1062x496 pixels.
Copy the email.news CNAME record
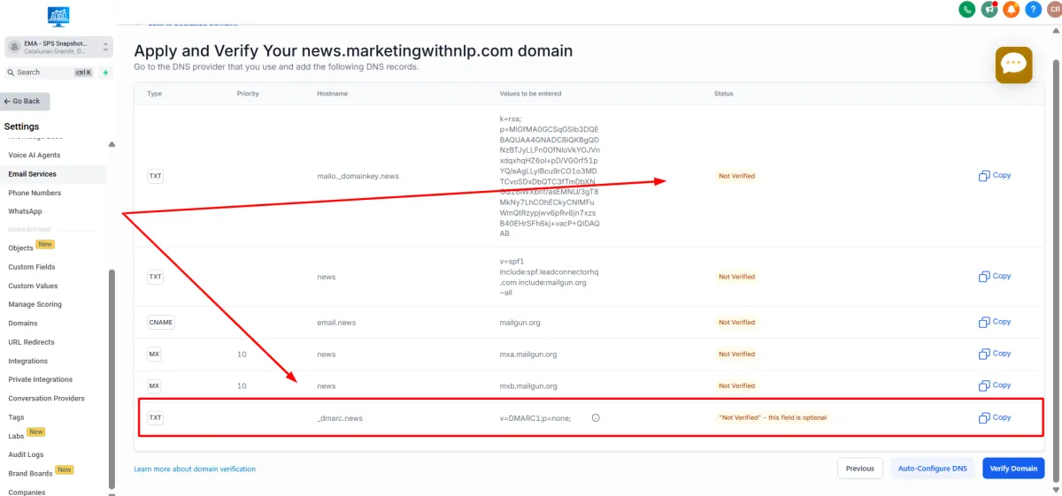coord(995,322)
